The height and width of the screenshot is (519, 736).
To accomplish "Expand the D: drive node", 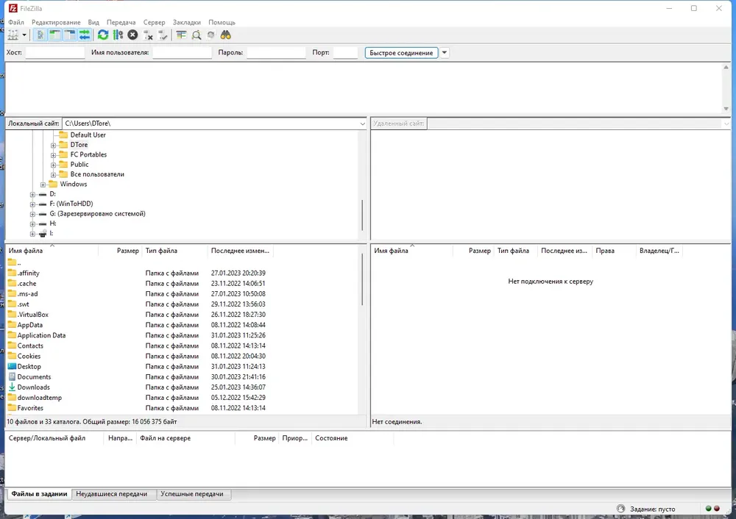I will 32,195.
